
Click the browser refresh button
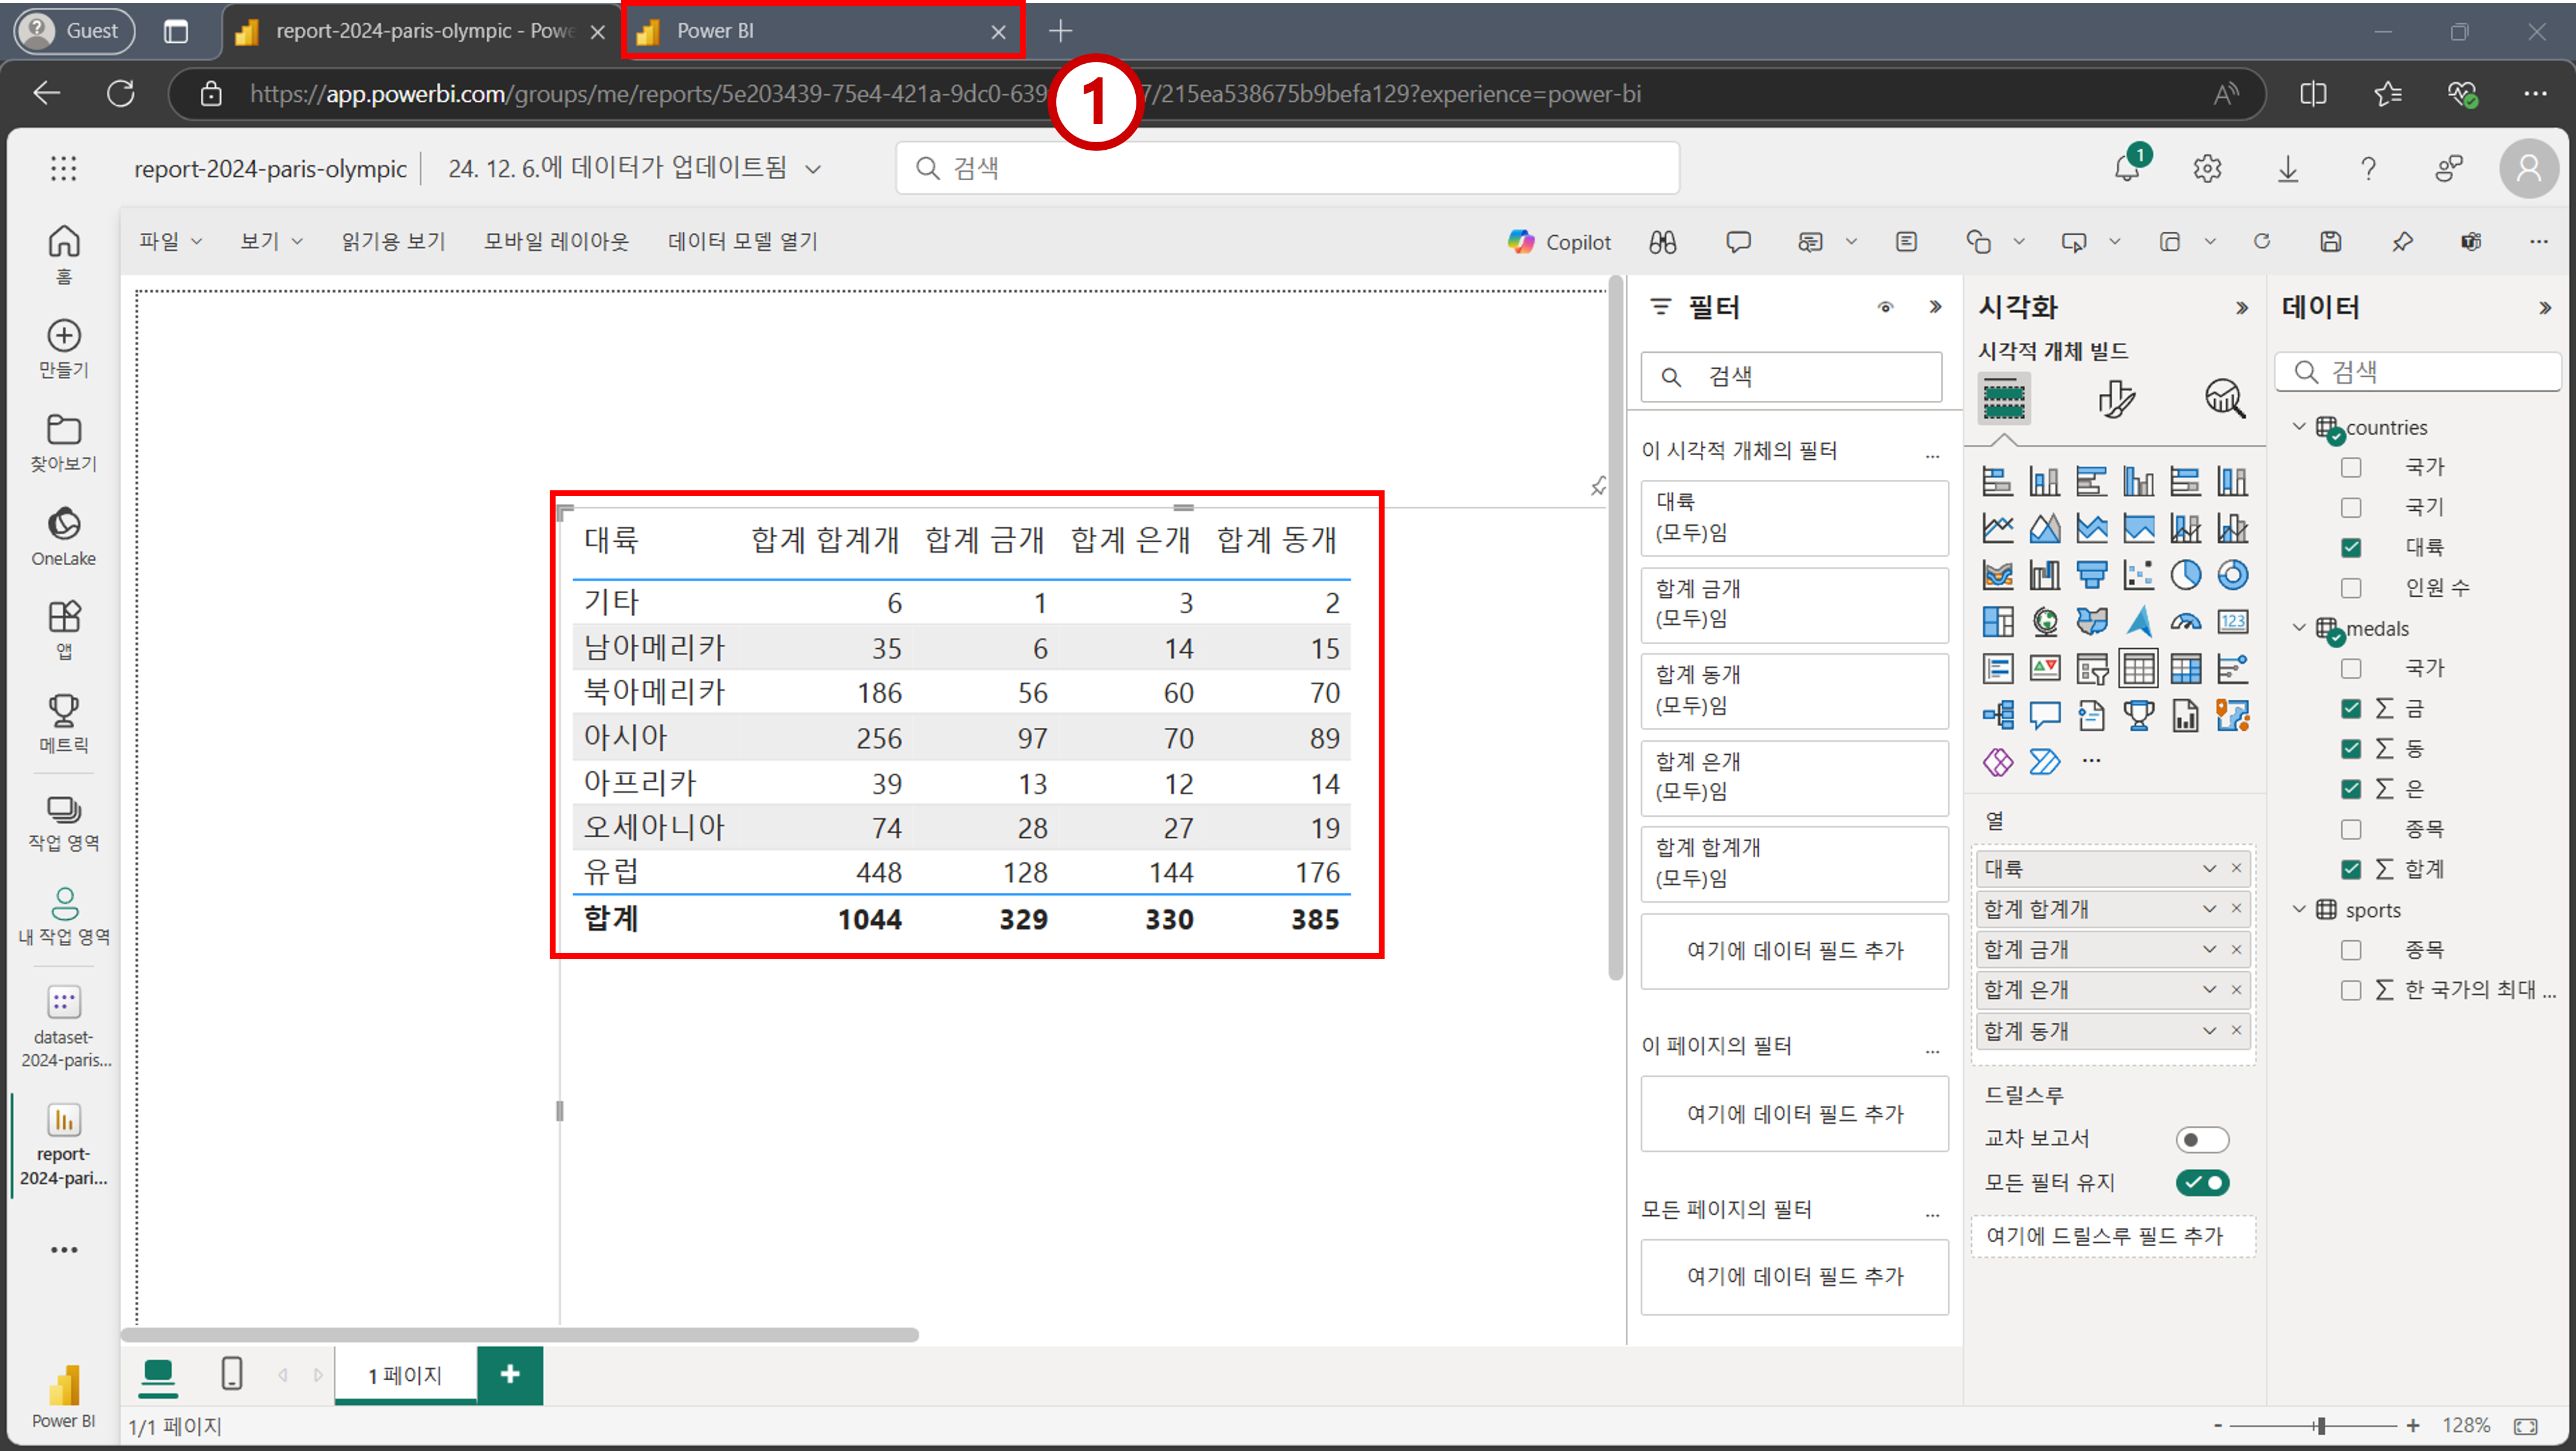click(x=121, y=94)
